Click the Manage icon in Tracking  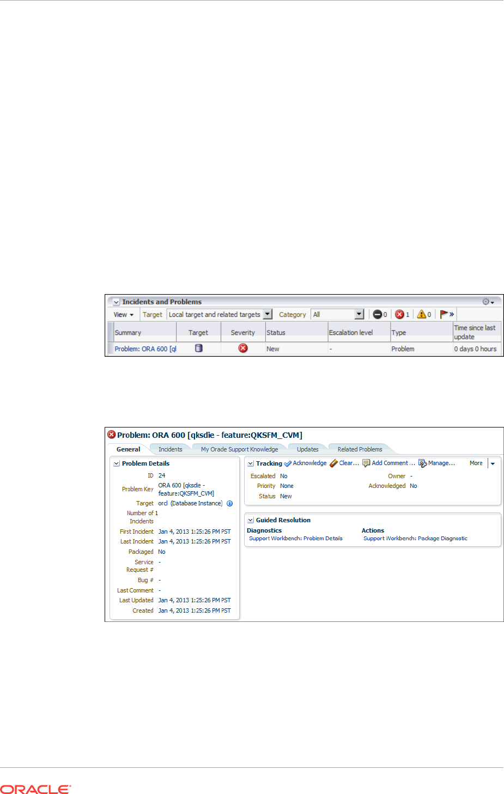(x=422, y=463)
